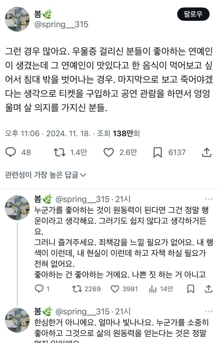The image size is (219, 343).
Task: Open more options on first reply
Action: (x=209, y=199)
